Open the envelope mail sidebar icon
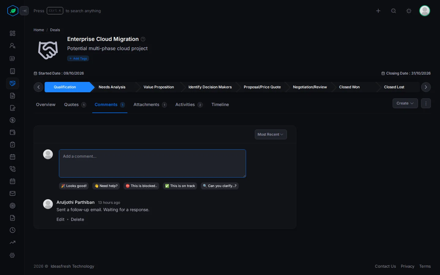The height and width of the screenshot is (275, 440). pyautogui.click(x=13, y=193)
